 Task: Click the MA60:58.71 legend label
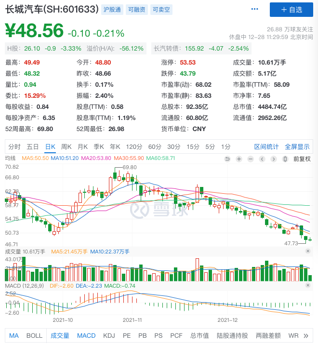160,158
